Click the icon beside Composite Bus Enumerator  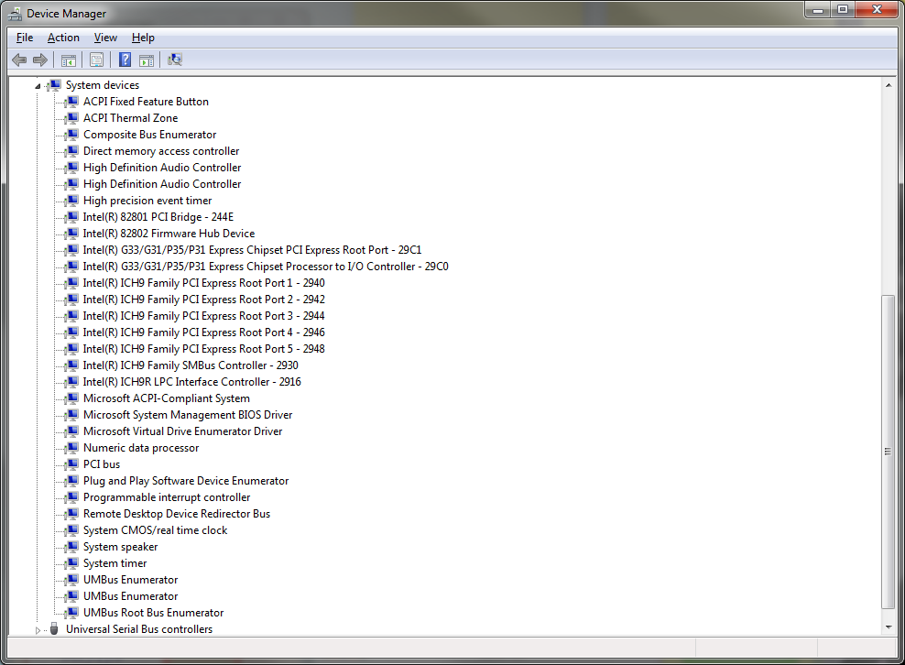72,135
